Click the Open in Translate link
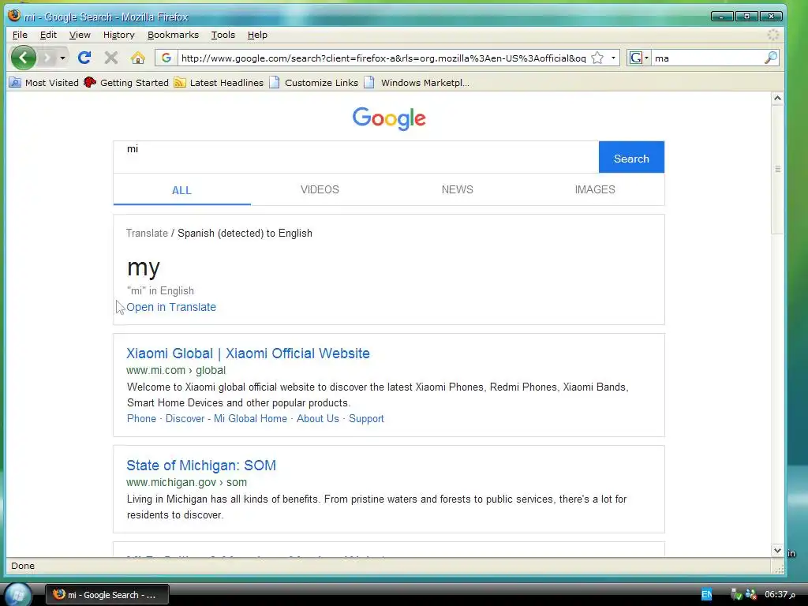This screenshot has height=606, width=808. click(x=171, y=307)
